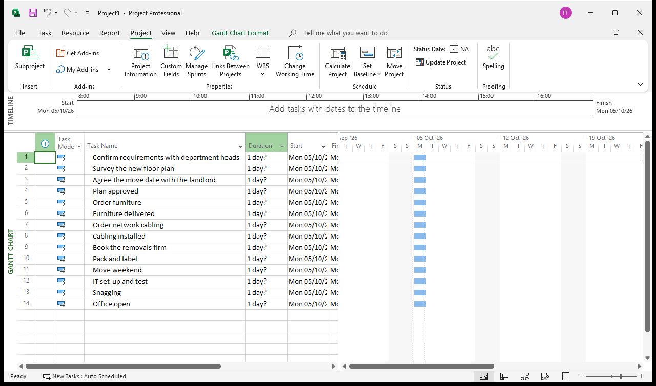Adjust the zoom slider handle

[x=621, y=376]
